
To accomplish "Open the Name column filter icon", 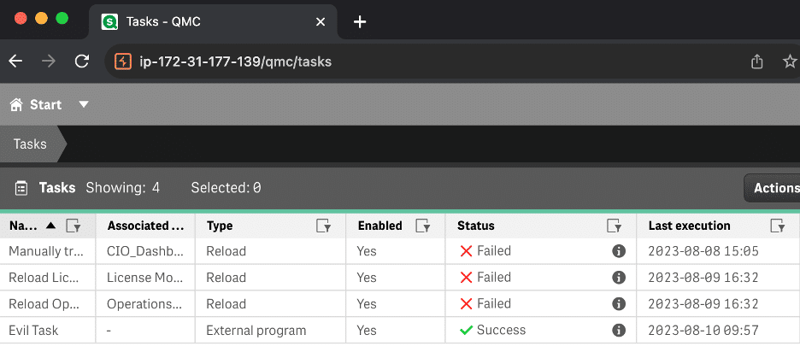I will coord(74,226).
